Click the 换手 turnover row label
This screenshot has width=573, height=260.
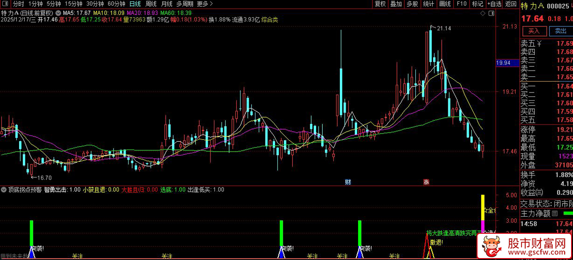pos(528,175)
